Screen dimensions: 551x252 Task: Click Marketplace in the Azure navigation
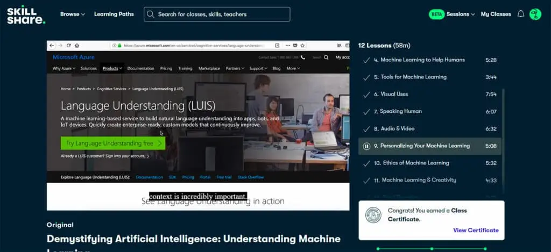209,68
